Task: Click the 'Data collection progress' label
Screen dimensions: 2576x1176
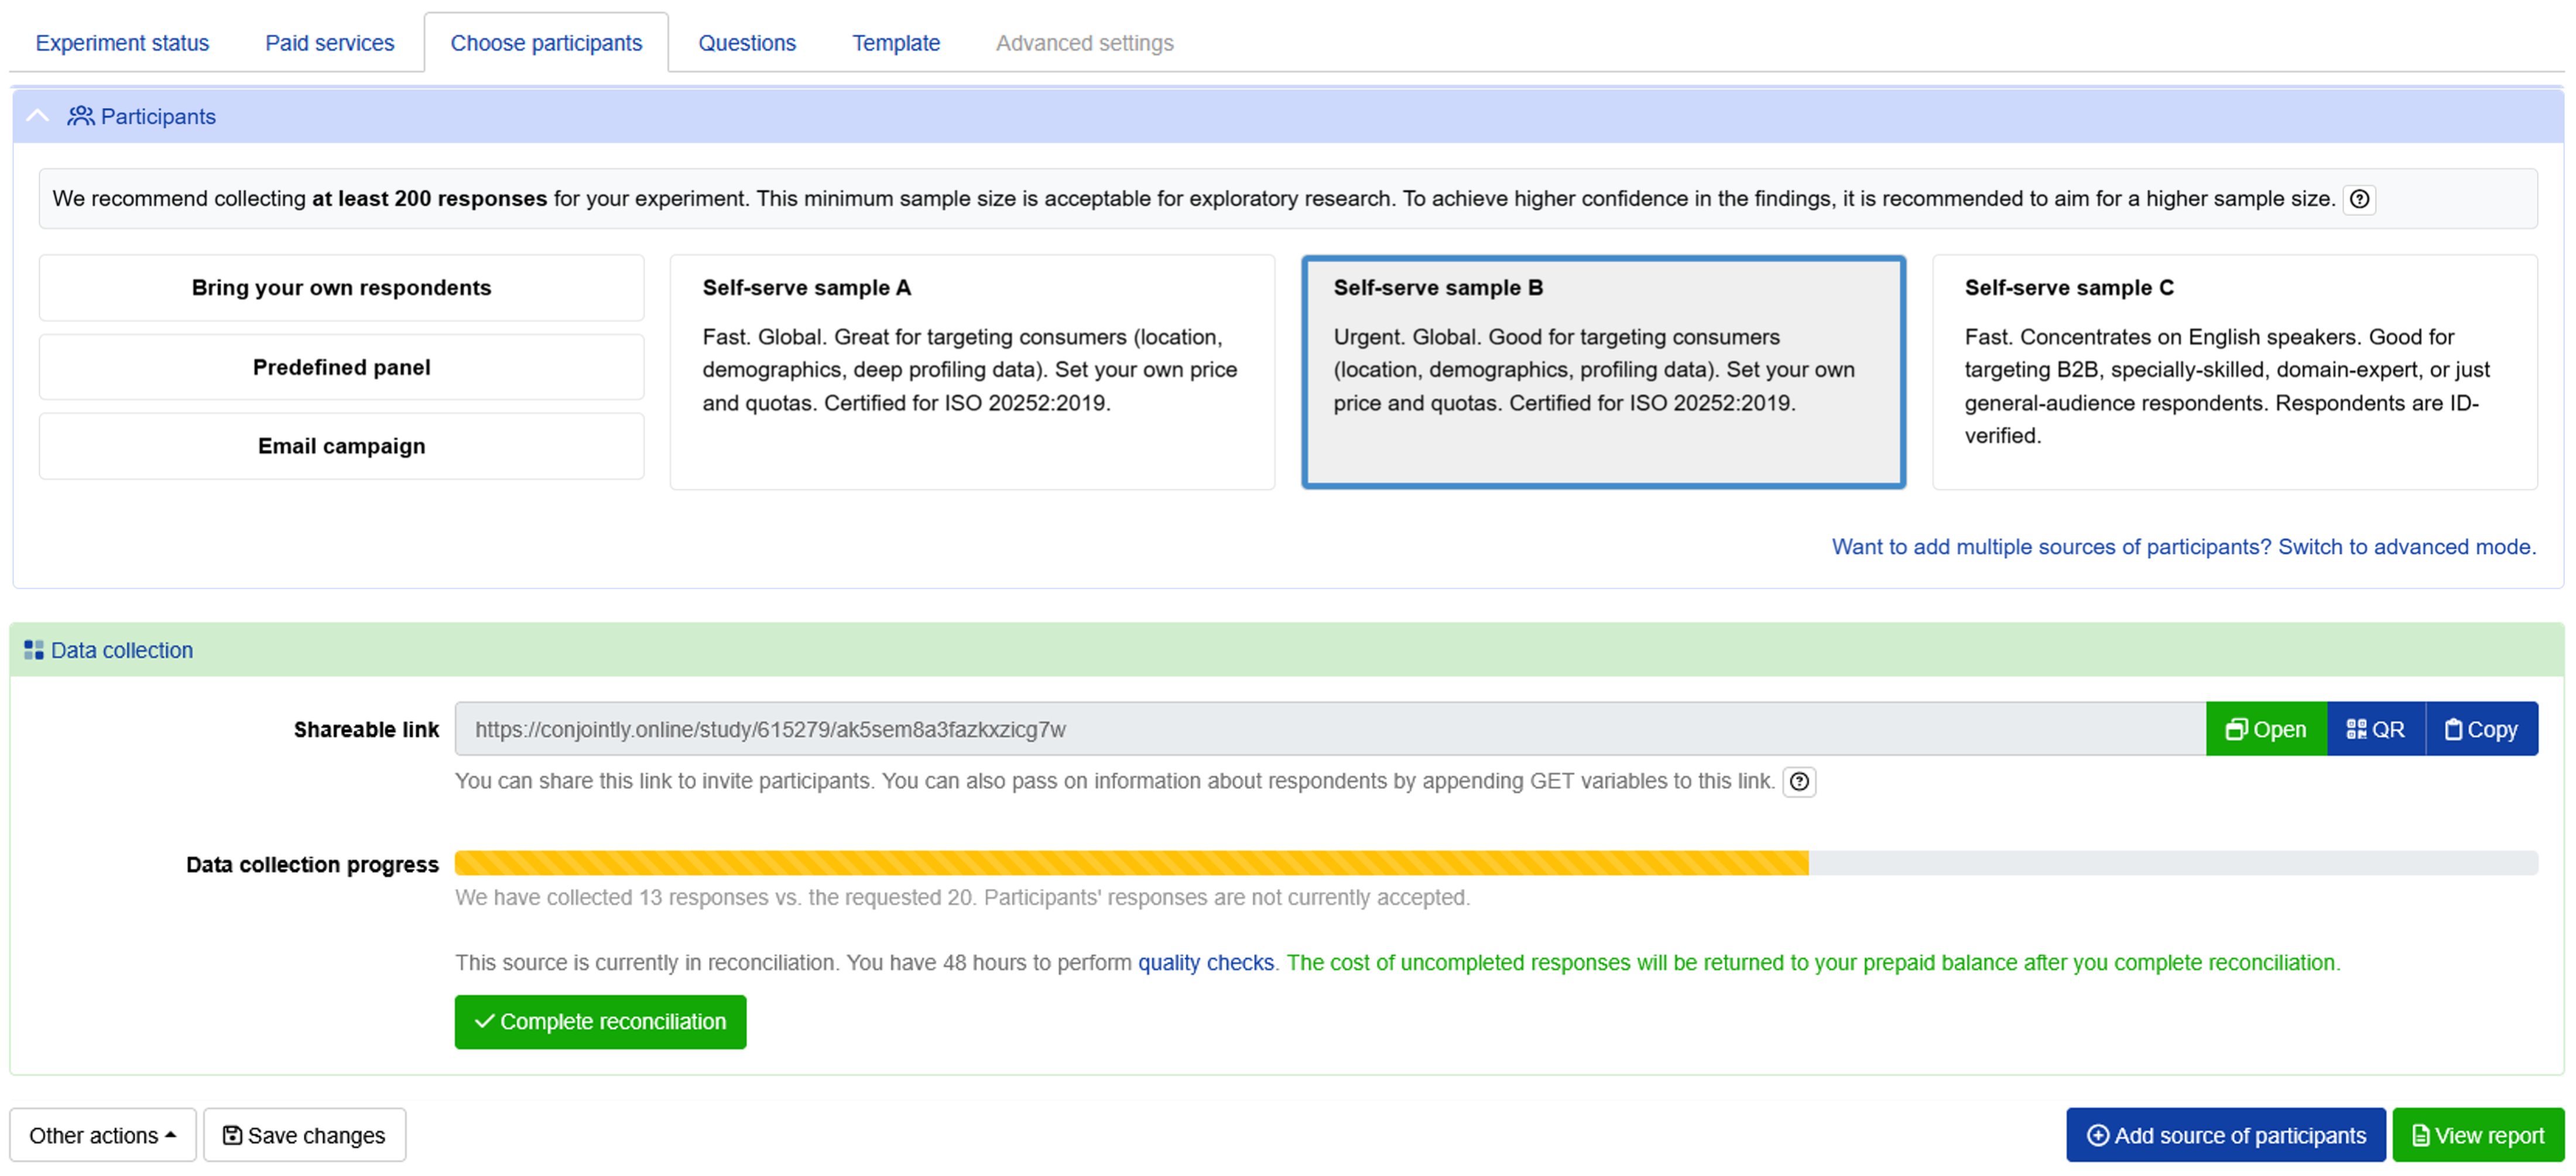Action: pyautogui.click(x=312, y=864)
